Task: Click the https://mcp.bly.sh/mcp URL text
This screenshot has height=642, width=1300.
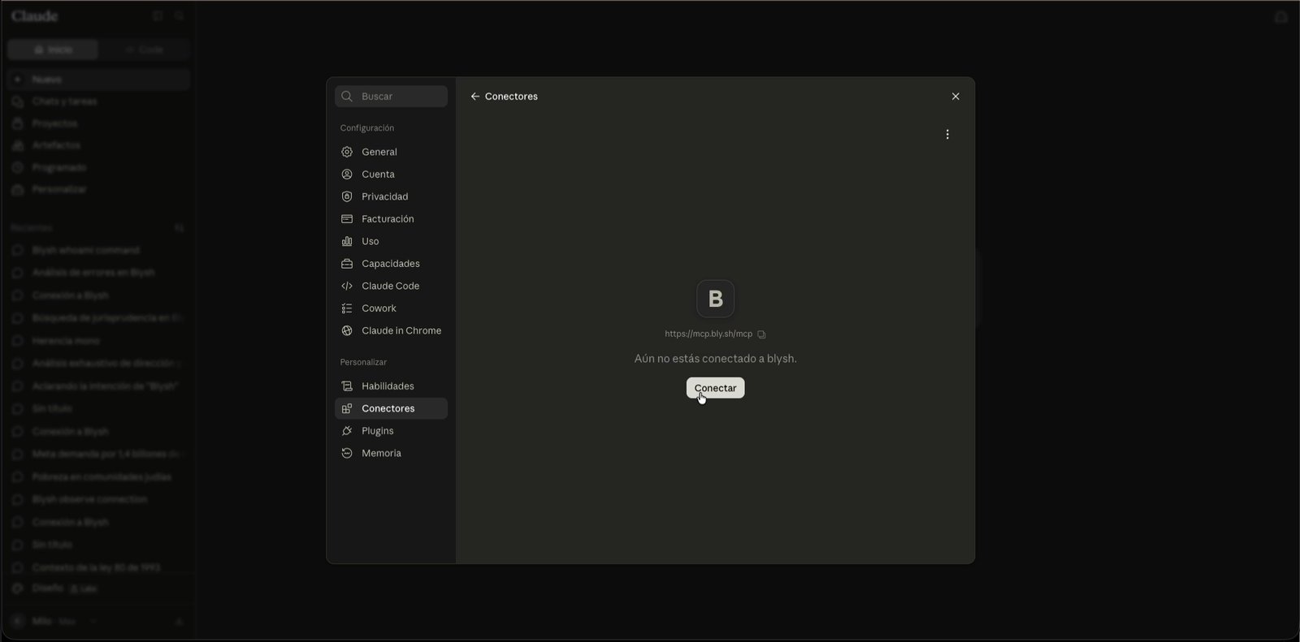Action: click(x=708, y=334)
